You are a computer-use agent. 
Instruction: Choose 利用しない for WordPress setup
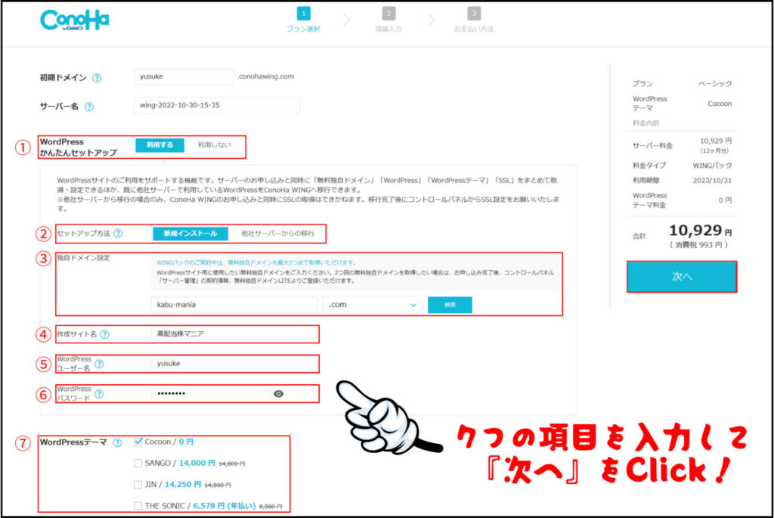pos(214,145)
